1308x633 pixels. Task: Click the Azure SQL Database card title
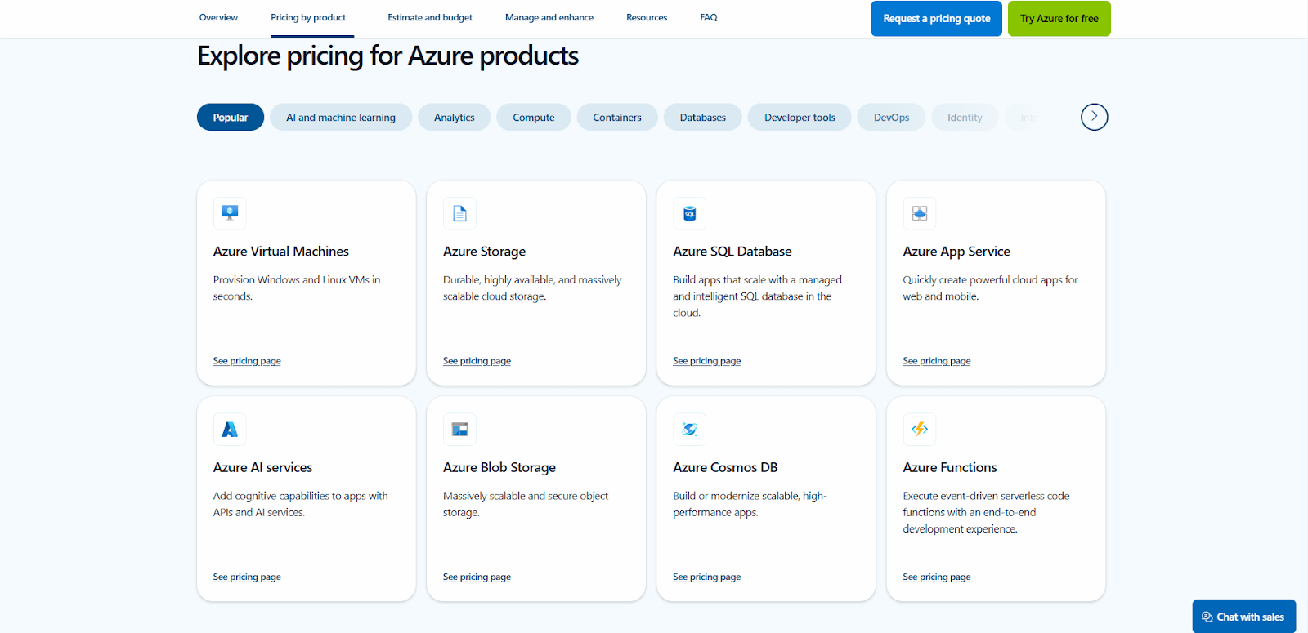pos(732,252)
